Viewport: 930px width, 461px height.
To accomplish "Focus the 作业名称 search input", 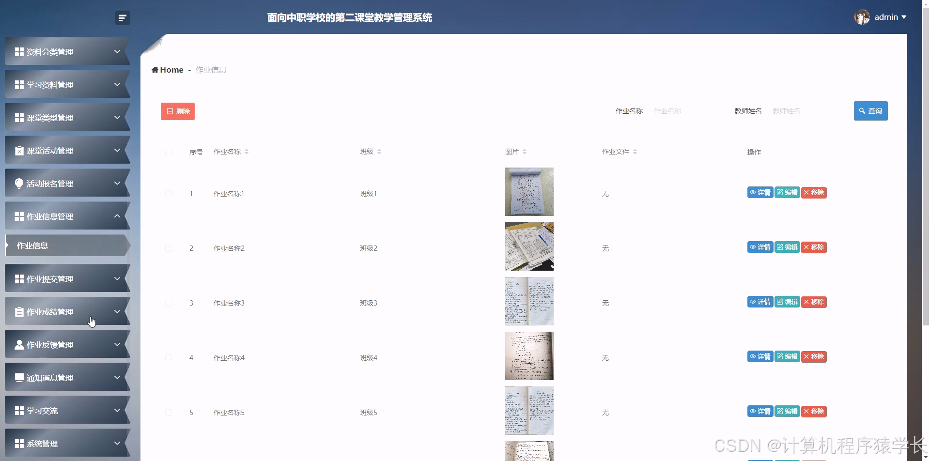I will point(685,111).
